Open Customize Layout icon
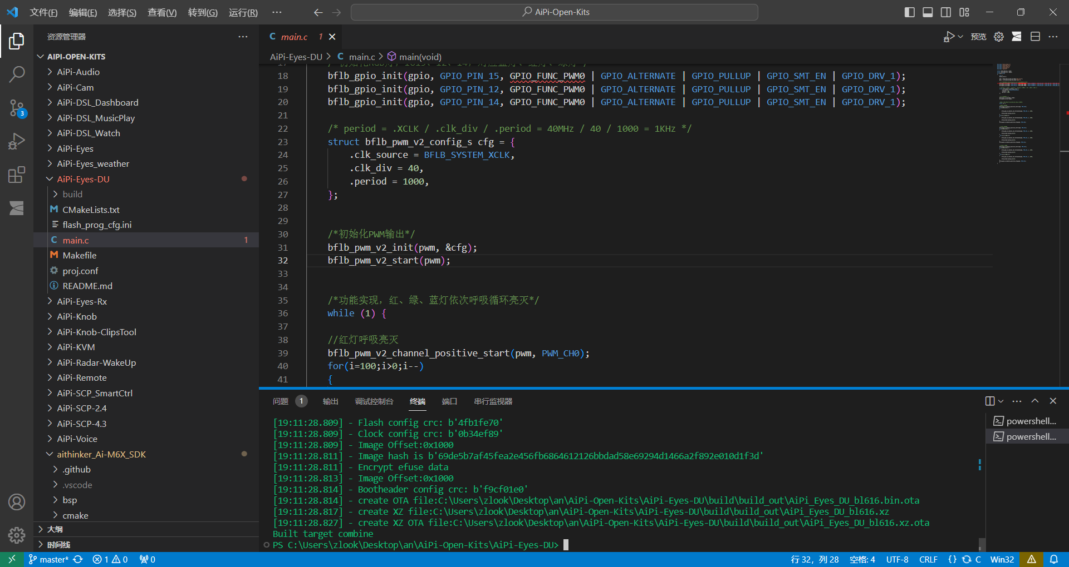The image size is (1069, 567). [x=964, y=12]
